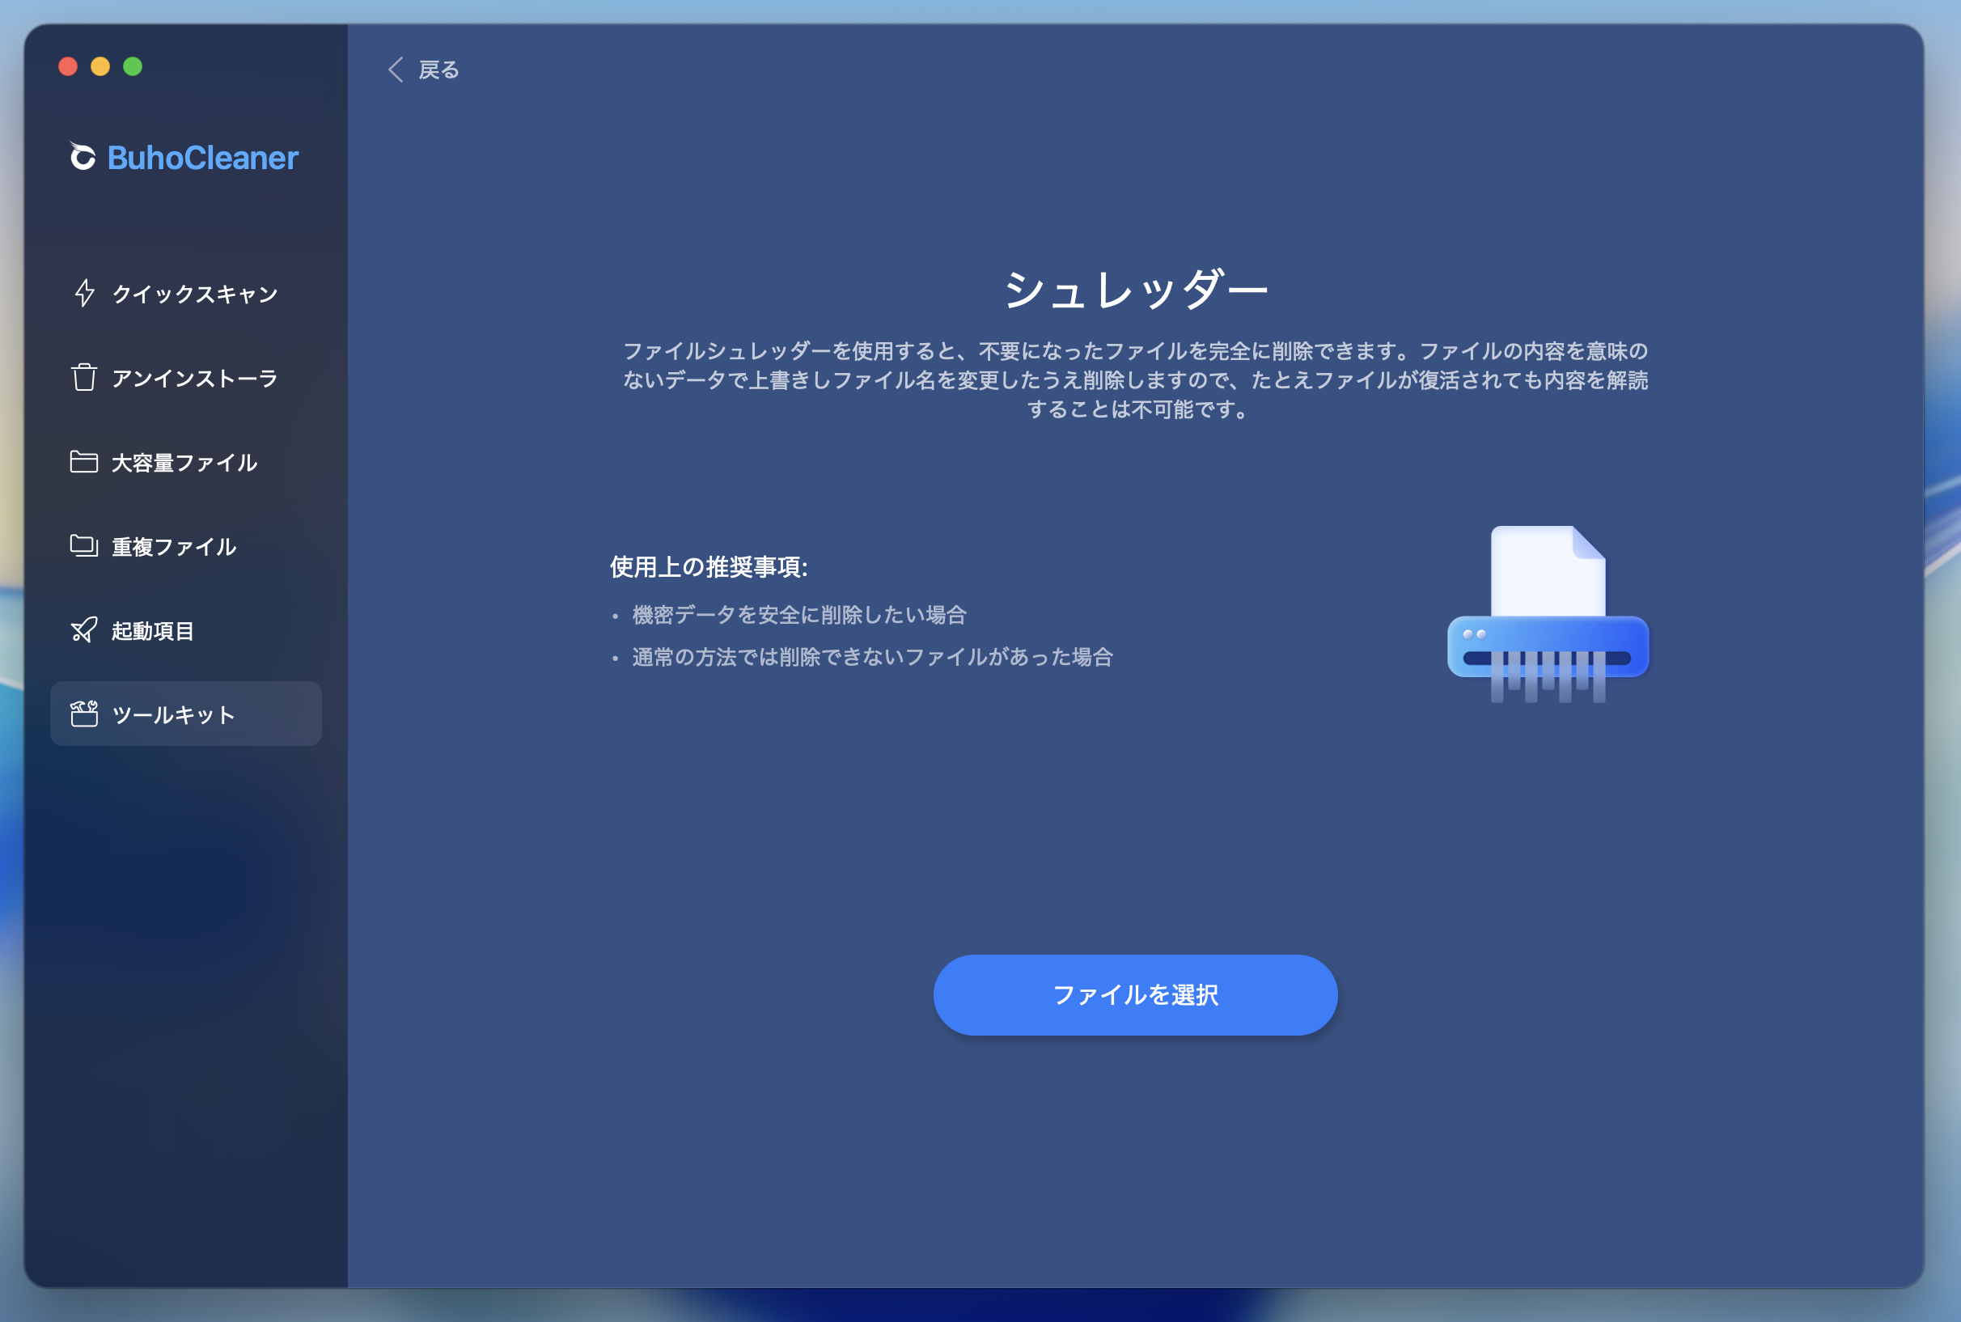1961x1322 pixels.
Task: Select ツールキット sidebar item
Action: (185, 714)
